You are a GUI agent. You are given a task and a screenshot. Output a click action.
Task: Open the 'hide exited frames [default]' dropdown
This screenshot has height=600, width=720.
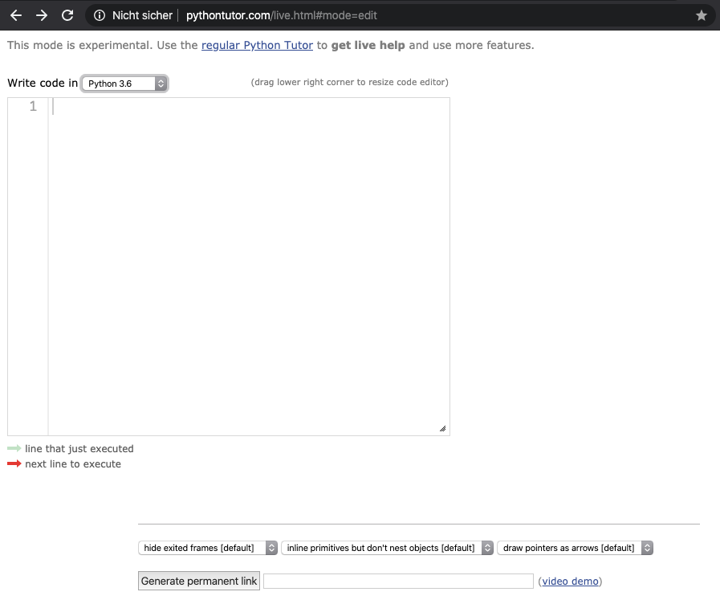(x=208, y=548)
